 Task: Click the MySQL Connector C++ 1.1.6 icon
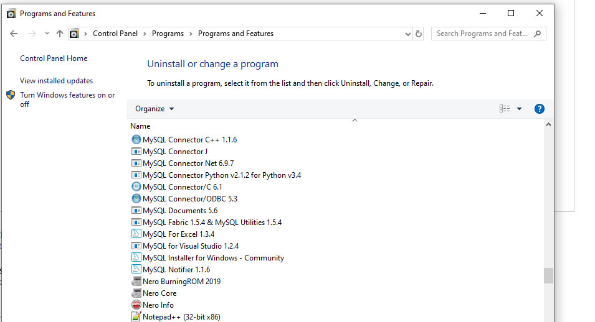(x=136, y=139)
